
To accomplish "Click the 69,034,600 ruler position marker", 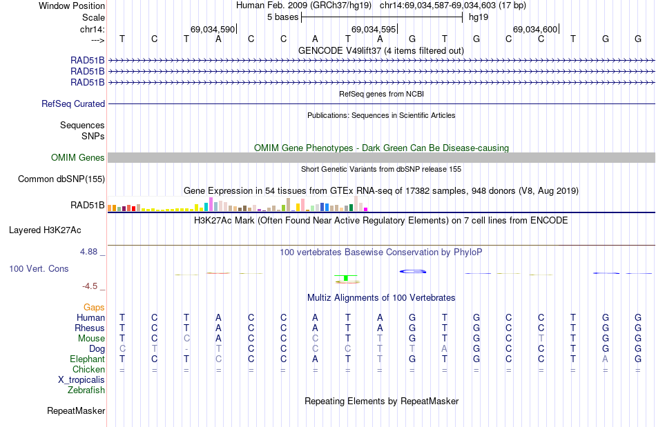I will (536, 29).
